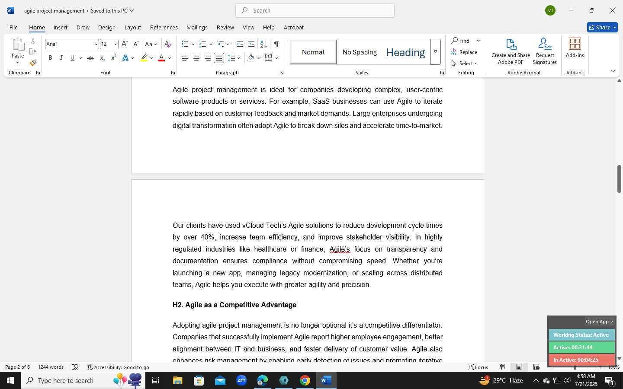Switch to the References tab
The height and width of the screenshot is (389, 623).
click(x=164, y=27)
